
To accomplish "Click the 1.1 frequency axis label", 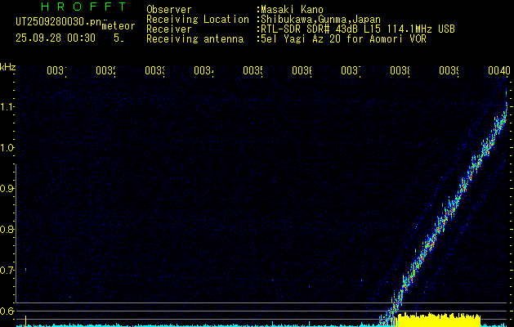I will click(8, 107).
